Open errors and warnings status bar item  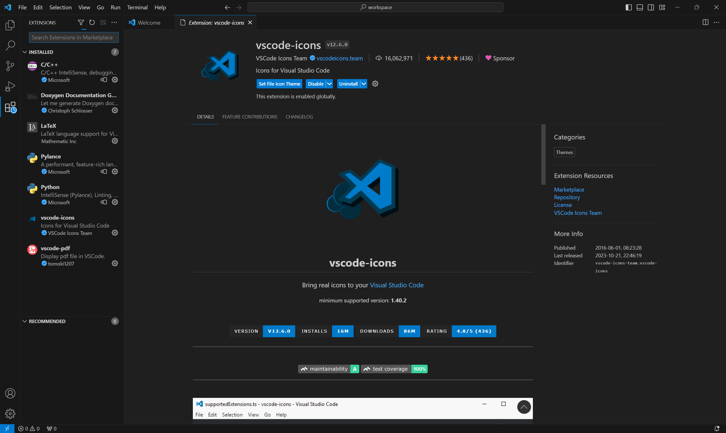pyautogui.click(x=29, y=428)
